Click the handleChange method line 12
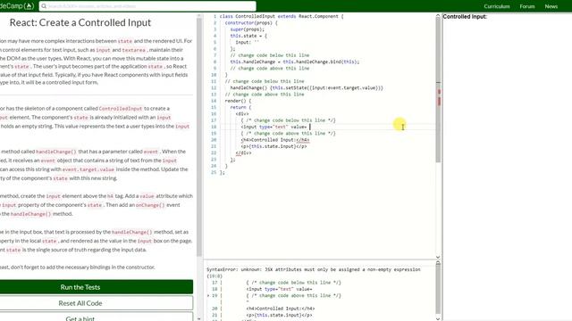572x321 pixels. [307, 87]
